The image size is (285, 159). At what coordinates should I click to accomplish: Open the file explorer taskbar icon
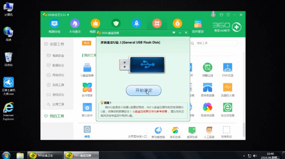coord(20,155)
